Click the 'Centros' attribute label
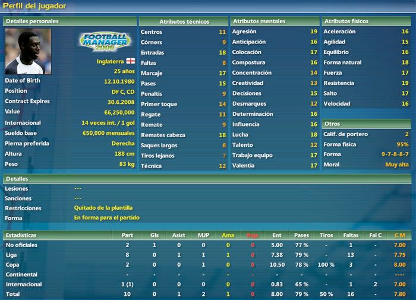Screen dimensions: 416x300 pyautogui.click(x=151, y=32)
